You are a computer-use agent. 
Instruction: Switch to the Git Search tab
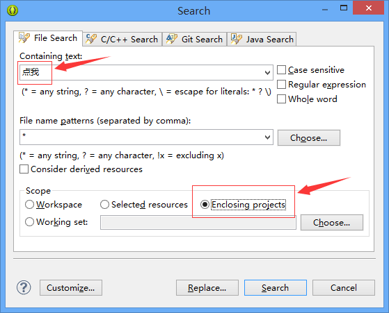point(195,39)
